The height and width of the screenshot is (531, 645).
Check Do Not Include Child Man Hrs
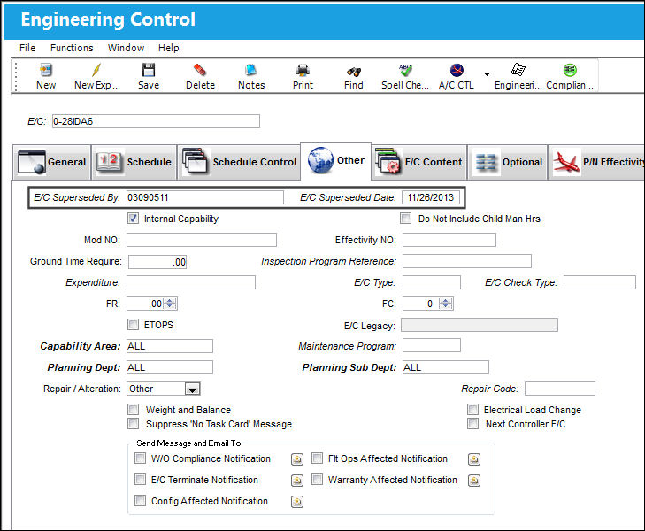405,219
